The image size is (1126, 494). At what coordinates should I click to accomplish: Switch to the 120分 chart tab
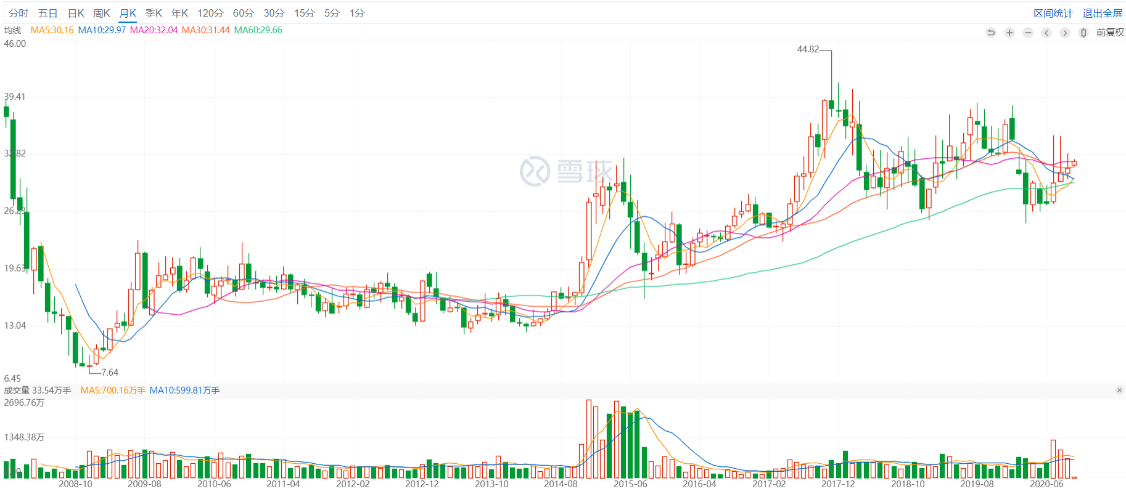point(210,13)
